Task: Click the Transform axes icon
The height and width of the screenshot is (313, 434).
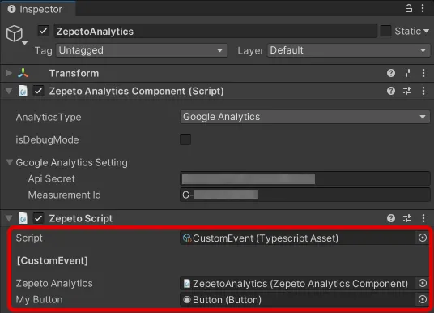Action: pyautogui.click(x=23, y=73)
